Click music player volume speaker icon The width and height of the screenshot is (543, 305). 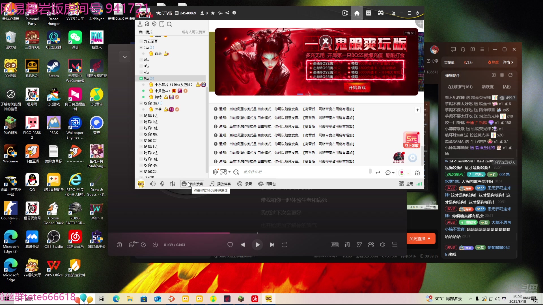pyautogui.click(x=383, y=245)
